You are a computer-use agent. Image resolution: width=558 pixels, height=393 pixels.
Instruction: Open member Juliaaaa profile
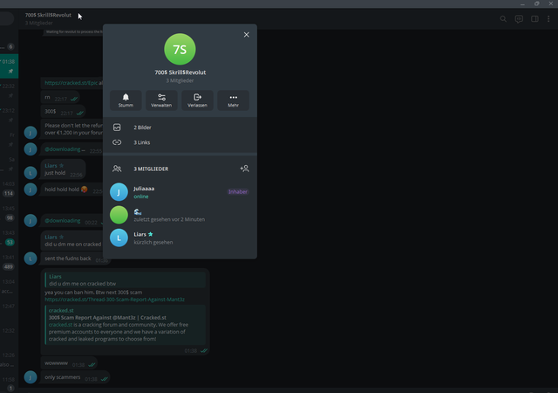click(x=180, y=192)
